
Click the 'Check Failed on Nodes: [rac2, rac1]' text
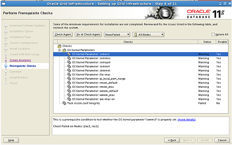[76, 126]
